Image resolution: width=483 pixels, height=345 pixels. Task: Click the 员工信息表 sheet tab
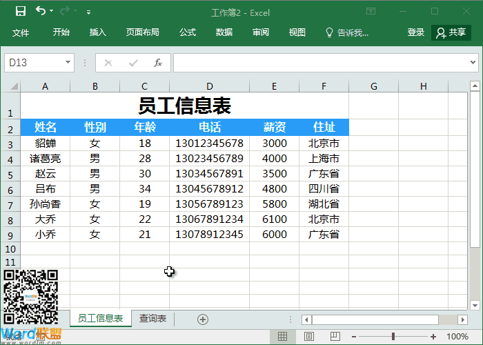click(101, 318)
